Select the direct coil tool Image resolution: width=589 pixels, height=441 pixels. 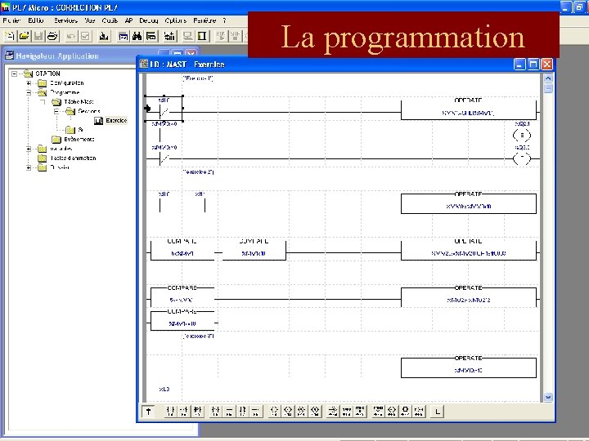tap(274, 412)
